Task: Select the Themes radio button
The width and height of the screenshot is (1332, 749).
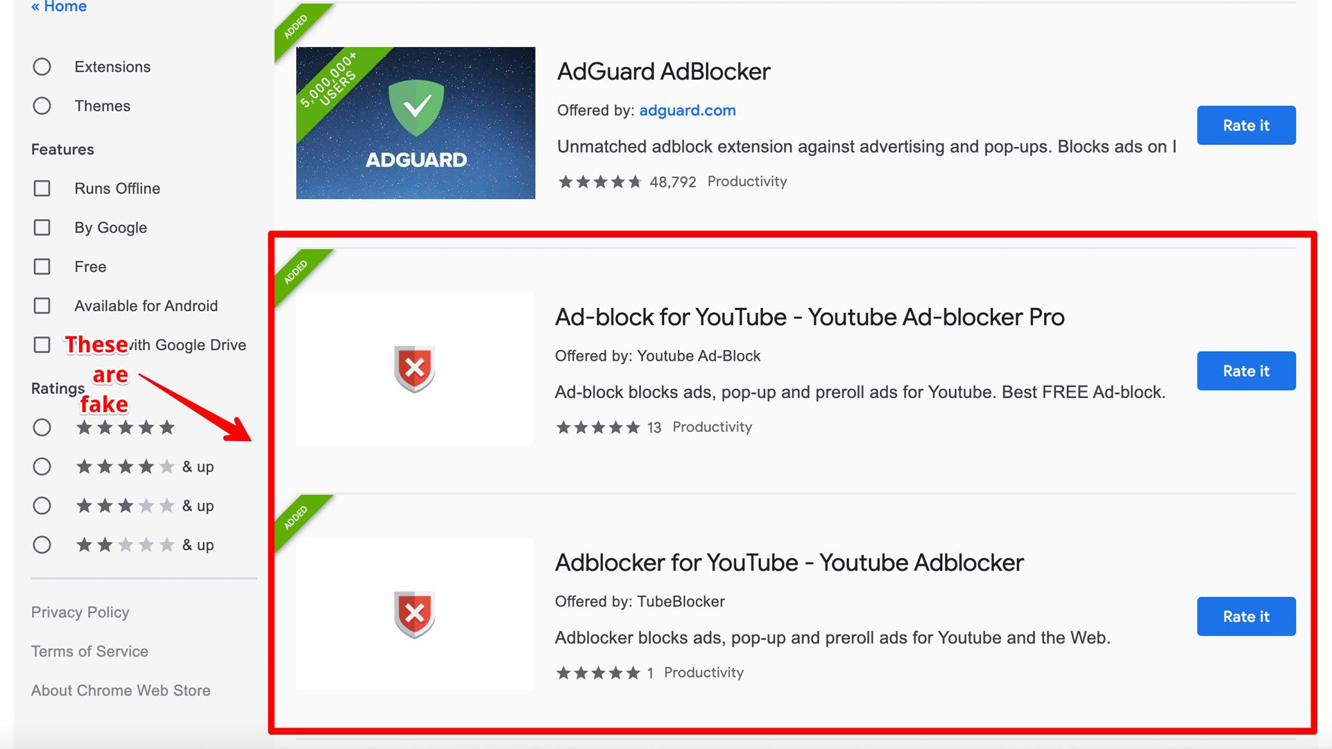Action: (x=42, y=105)
